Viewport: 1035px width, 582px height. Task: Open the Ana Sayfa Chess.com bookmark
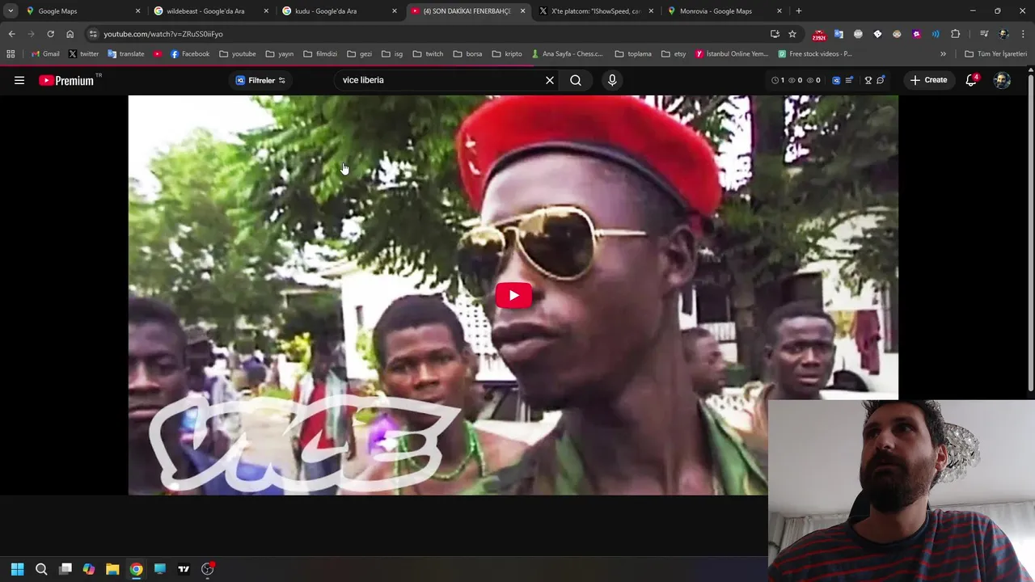click(567, 54)
